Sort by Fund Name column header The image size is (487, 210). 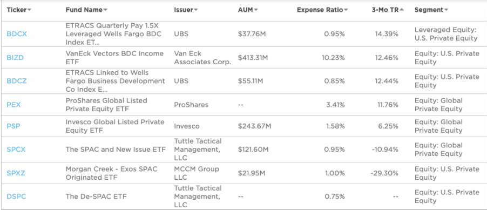[86, 10]
